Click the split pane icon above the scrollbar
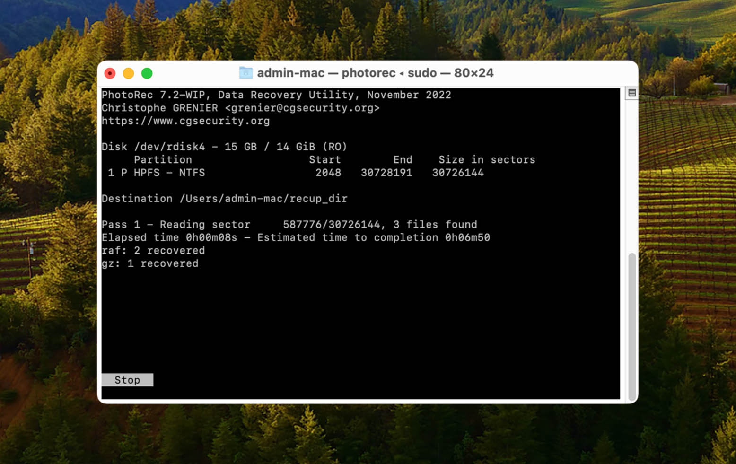736x464 pixels. click(631, 93)
